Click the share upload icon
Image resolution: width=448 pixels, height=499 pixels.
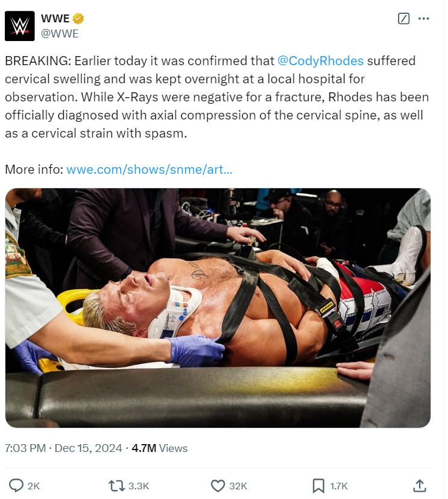420,486
